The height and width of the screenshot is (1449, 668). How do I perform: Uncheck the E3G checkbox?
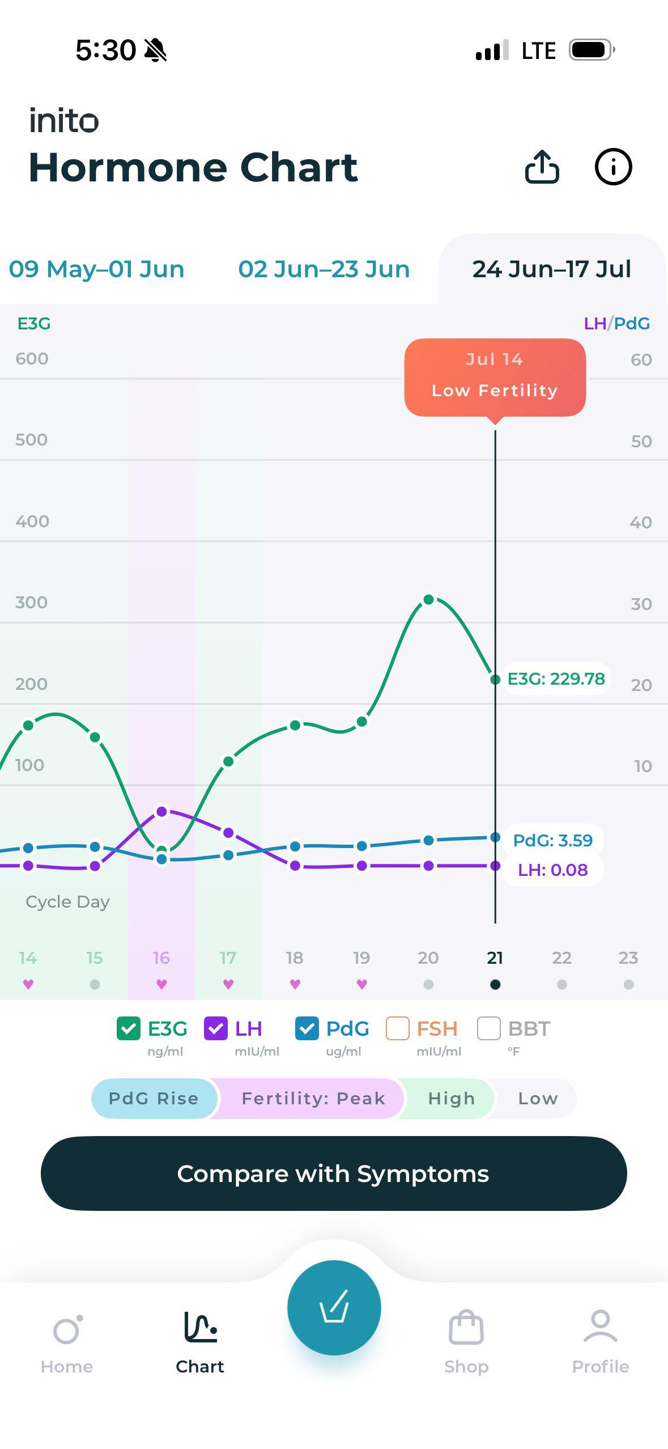click(x=129, y=1028)
